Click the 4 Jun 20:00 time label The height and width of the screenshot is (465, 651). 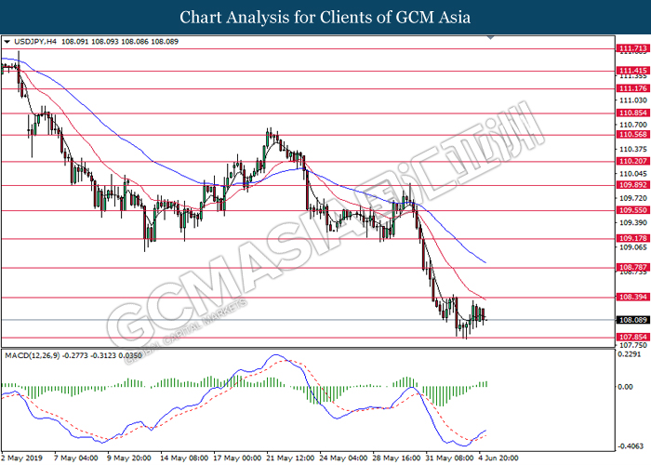(498, 458)
